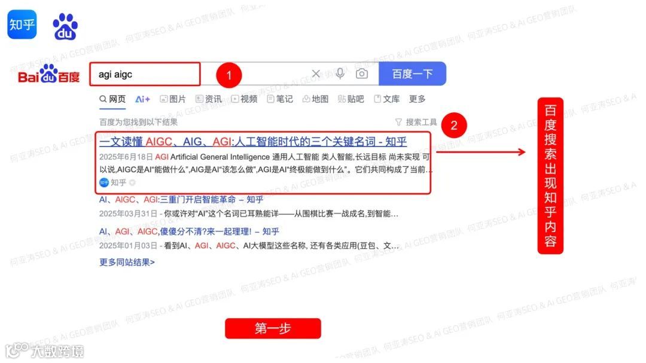Expand the 更多 tab options

(x=417, y=99)
